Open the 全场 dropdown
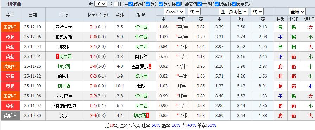 coord(297,12)
